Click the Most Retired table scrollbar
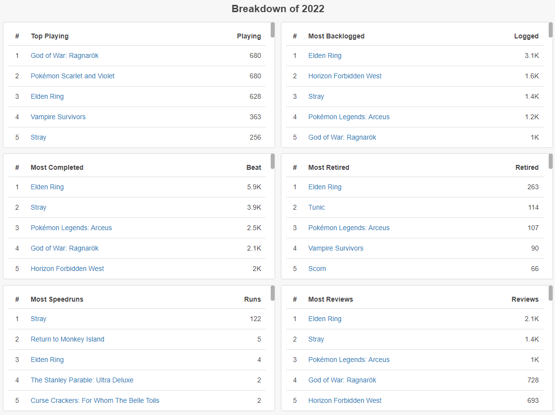This screenshot has height=415, width=555. click(x=551, y=161)
